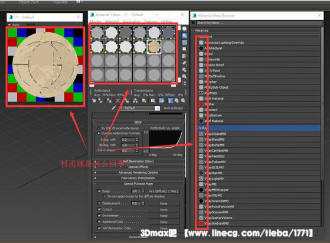
Task: Click the Go to Parent icon
Action: [x=177, y=101]
